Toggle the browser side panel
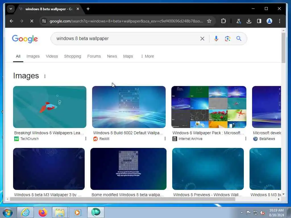 259,21
